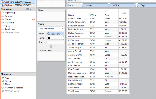Click the Rachel Bausili name cell
The height and width of the screenshot is (99, 156).
tap(75, 80)
